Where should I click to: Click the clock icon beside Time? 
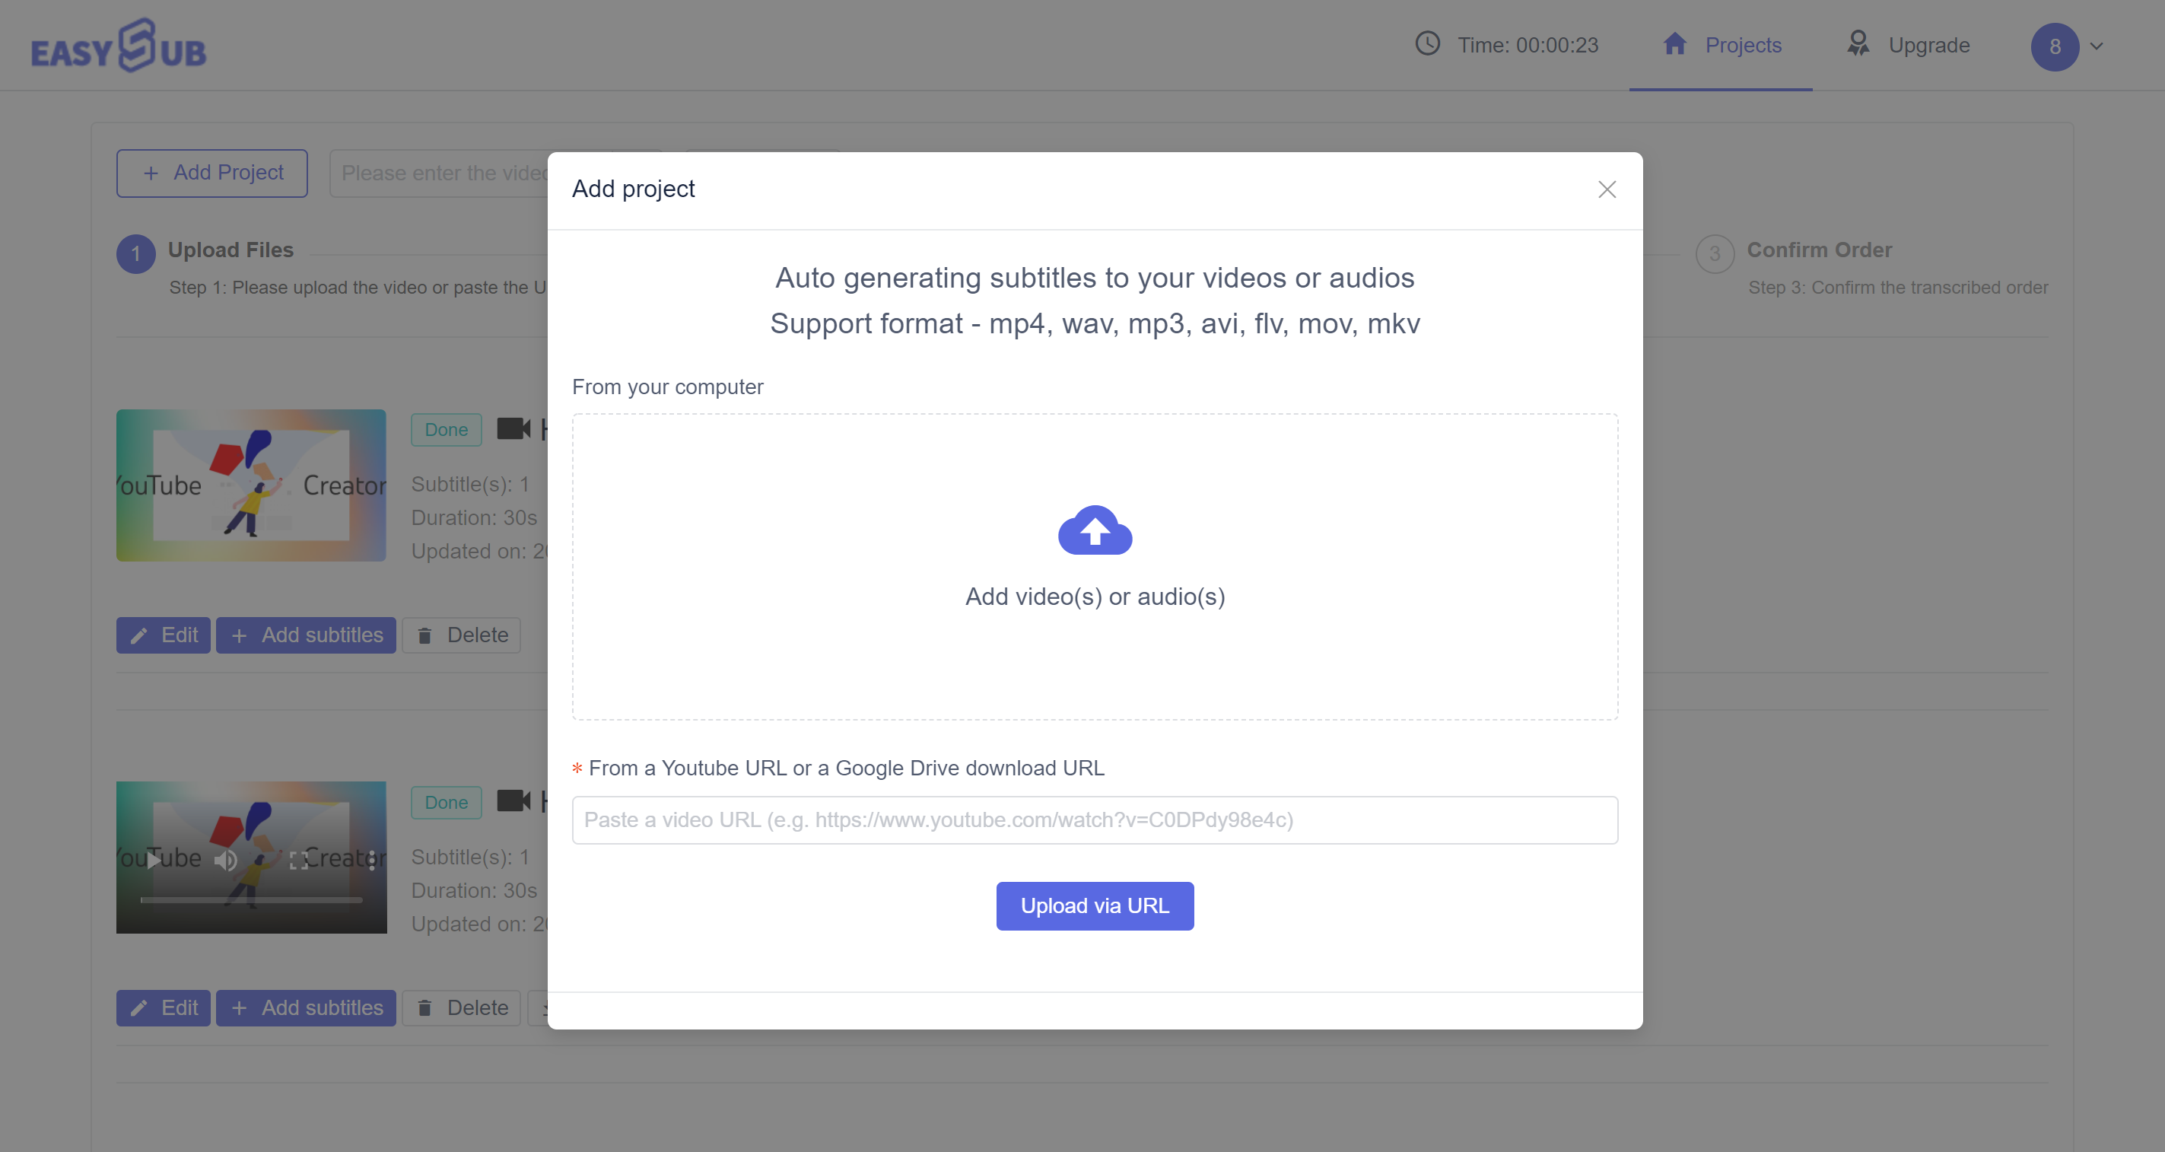coord(1427,43)
